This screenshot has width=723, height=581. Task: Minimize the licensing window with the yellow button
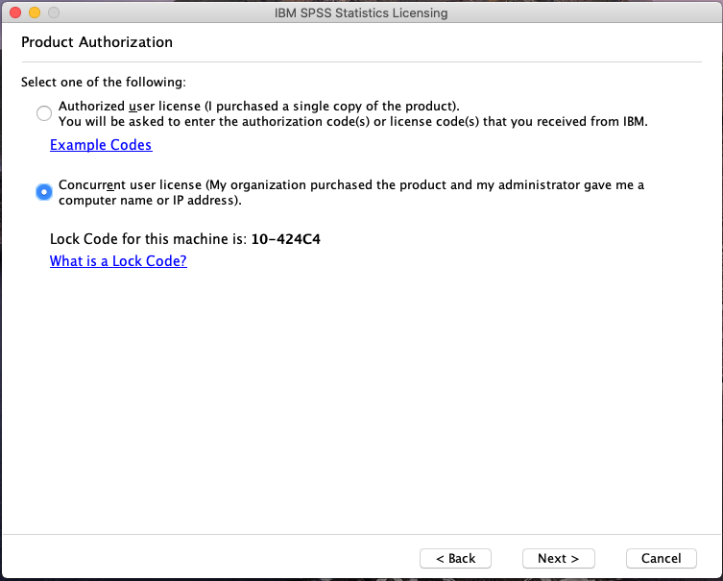(35, 13)
